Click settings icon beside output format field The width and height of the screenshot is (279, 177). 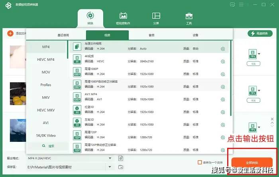pyautogui.click(x=121, y=158)
